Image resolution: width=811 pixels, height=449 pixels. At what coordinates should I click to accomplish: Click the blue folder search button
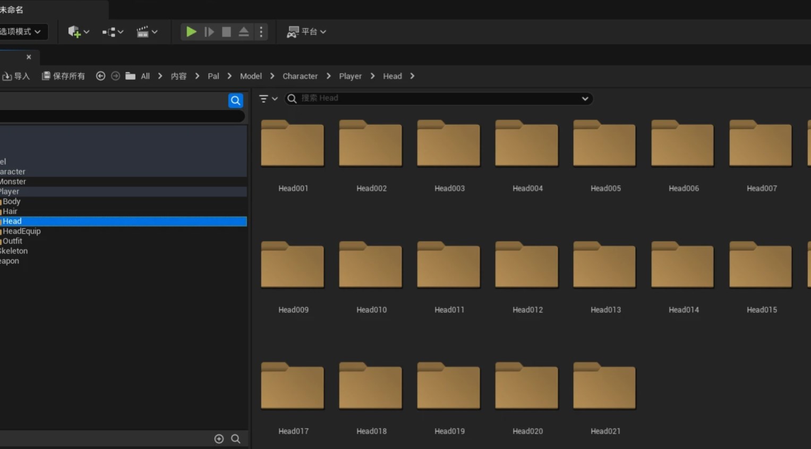click(x=236, y=100)
